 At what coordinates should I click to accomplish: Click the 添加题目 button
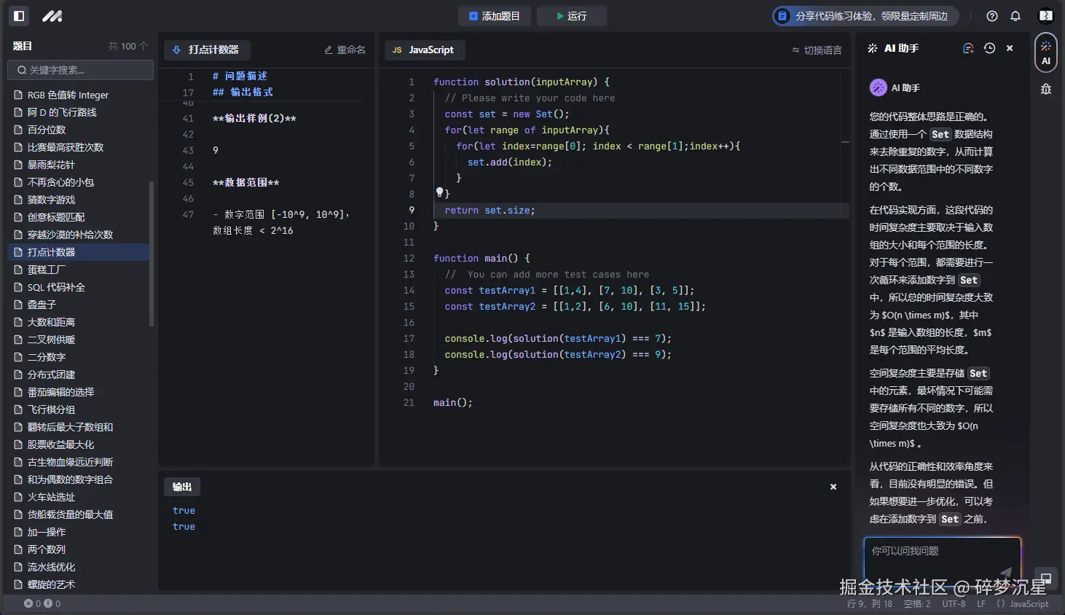(x=495, y=16)
